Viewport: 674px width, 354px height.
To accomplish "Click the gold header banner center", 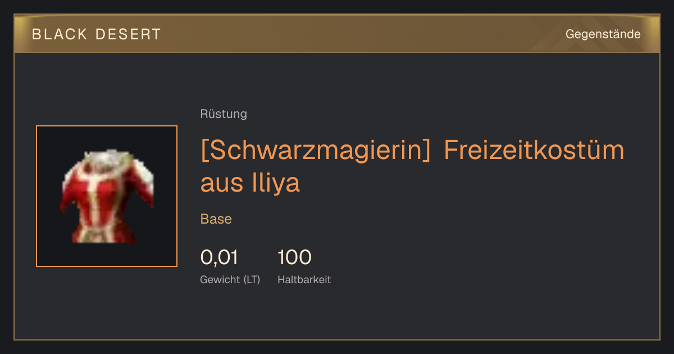I will coord(337,34).
